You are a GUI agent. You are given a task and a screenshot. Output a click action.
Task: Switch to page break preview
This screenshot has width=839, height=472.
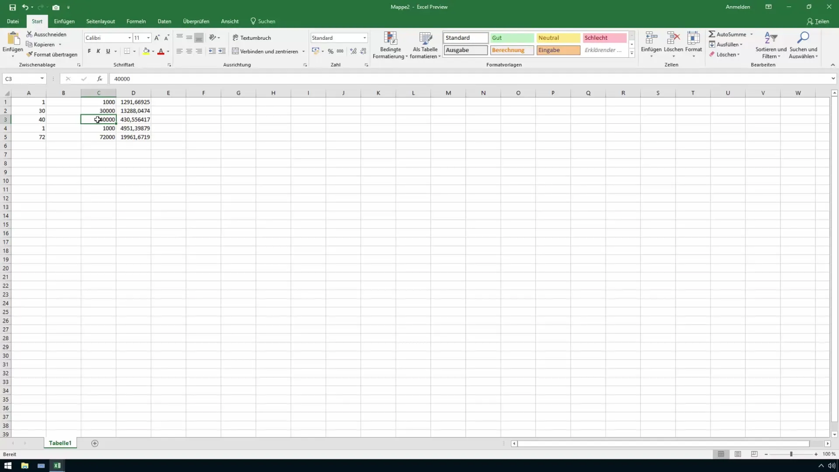pos(754,454)
